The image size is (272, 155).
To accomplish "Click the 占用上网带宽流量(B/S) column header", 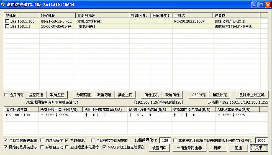I will tap(105, 109).
